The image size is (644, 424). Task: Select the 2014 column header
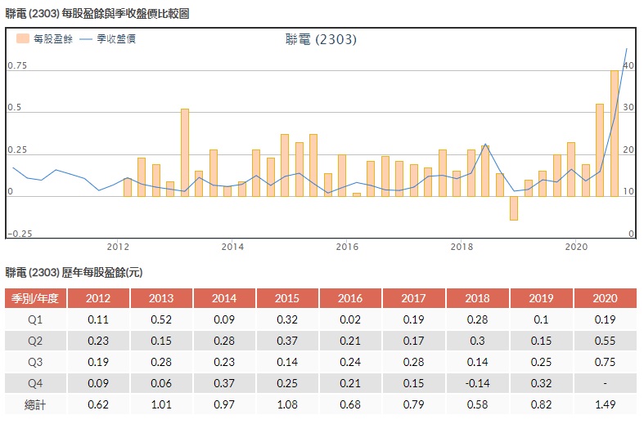(x=224, y=298)
